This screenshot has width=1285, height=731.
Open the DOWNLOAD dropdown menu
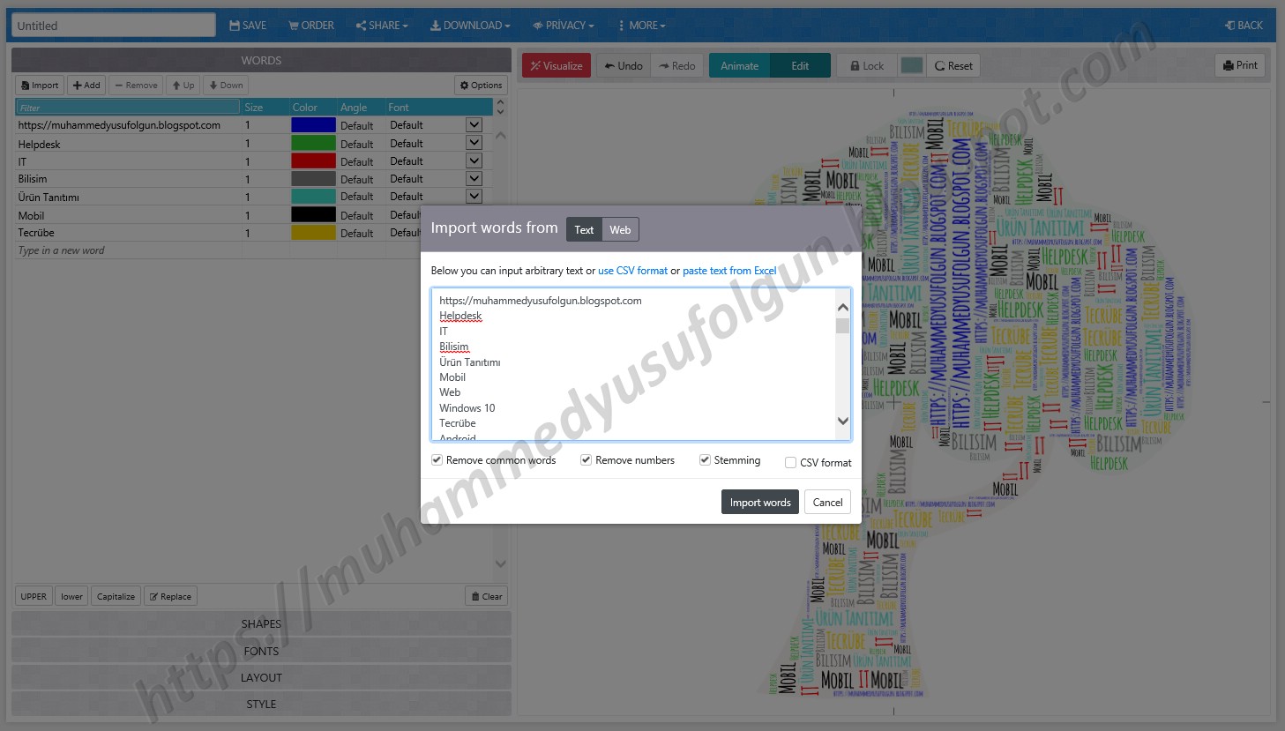click(x=470, y=26)
